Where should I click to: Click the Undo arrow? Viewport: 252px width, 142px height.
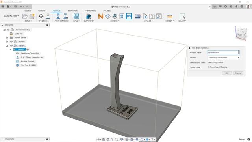[21, 6]
